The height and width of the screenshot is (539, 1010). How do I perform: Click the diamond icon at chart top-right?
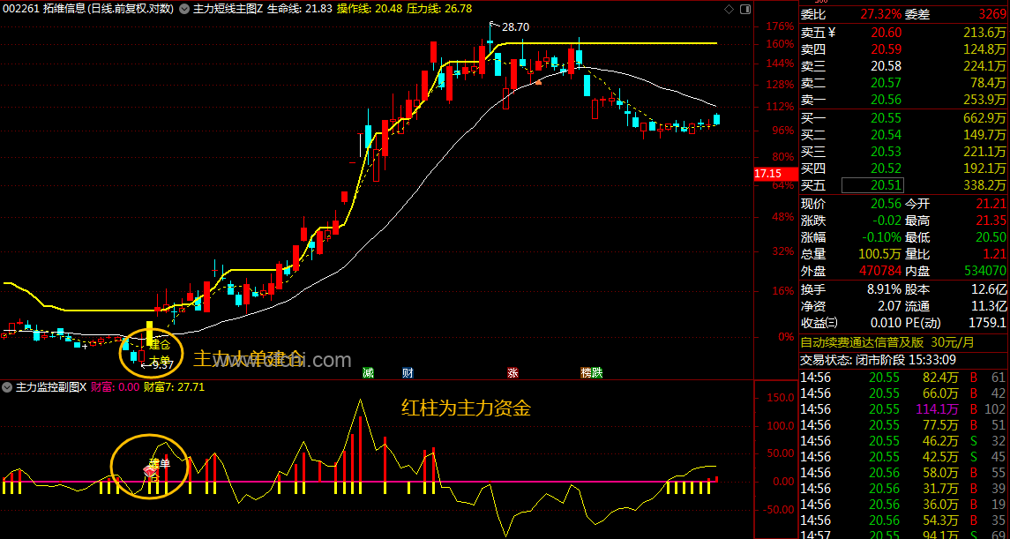tap(729, 9)
